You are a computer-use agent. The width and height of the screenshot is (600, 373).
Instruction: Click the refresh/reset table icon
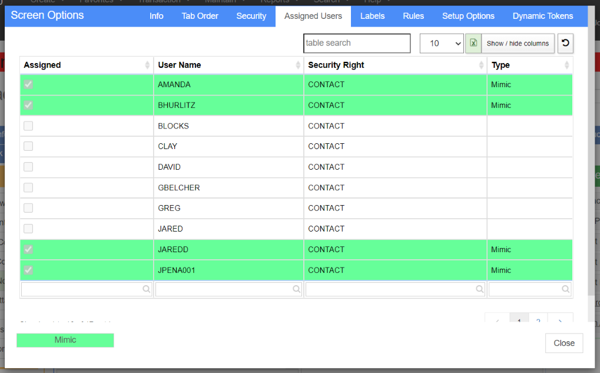(565, 43)
